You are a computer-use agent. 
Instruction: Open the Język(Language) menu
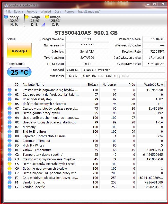click(89, 12)
